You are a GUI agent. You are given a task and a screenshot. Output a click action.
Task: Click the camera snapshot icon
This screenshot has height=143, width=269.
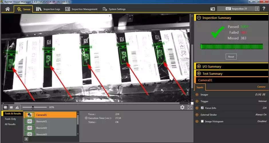[x=213, y=9]
